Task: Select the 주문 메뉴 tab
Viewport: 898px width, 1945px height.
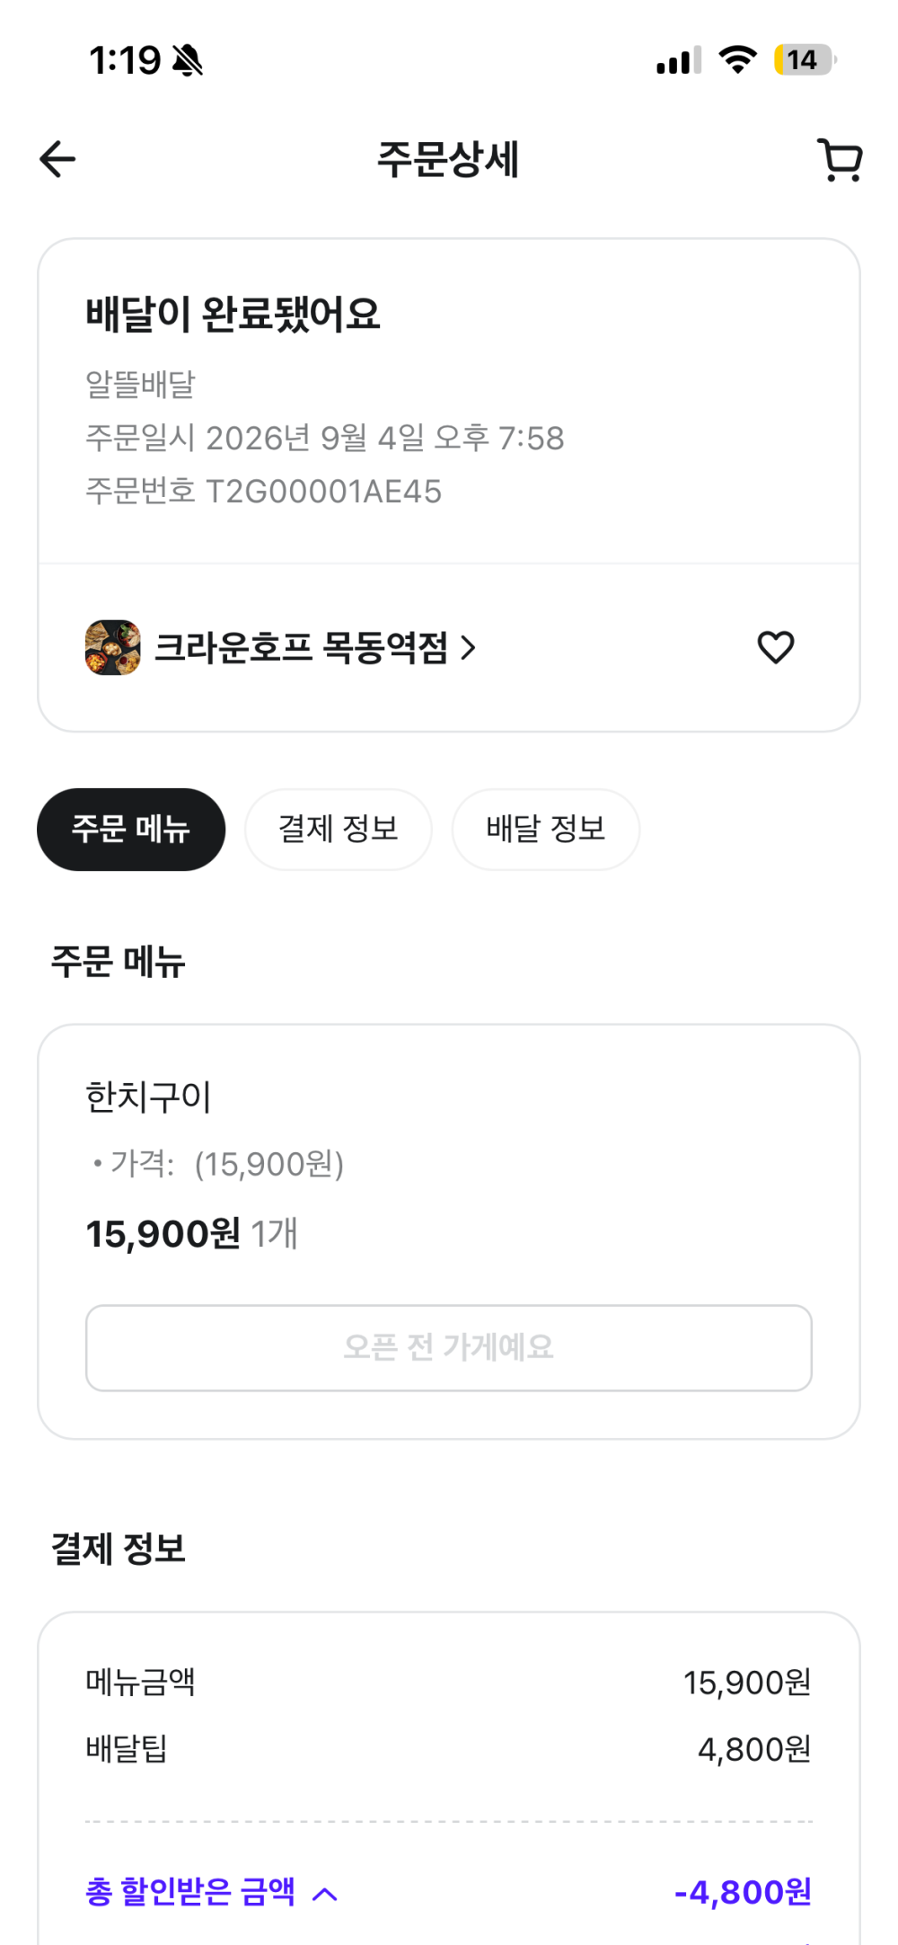Action: point(131,829)
